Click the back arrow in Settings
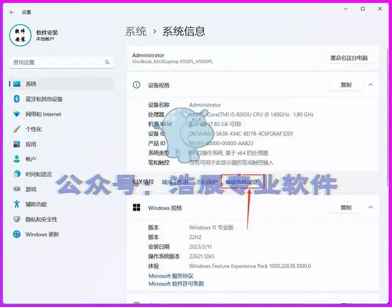The width and height of the screenshot is (392, 307). click(12, 12)
